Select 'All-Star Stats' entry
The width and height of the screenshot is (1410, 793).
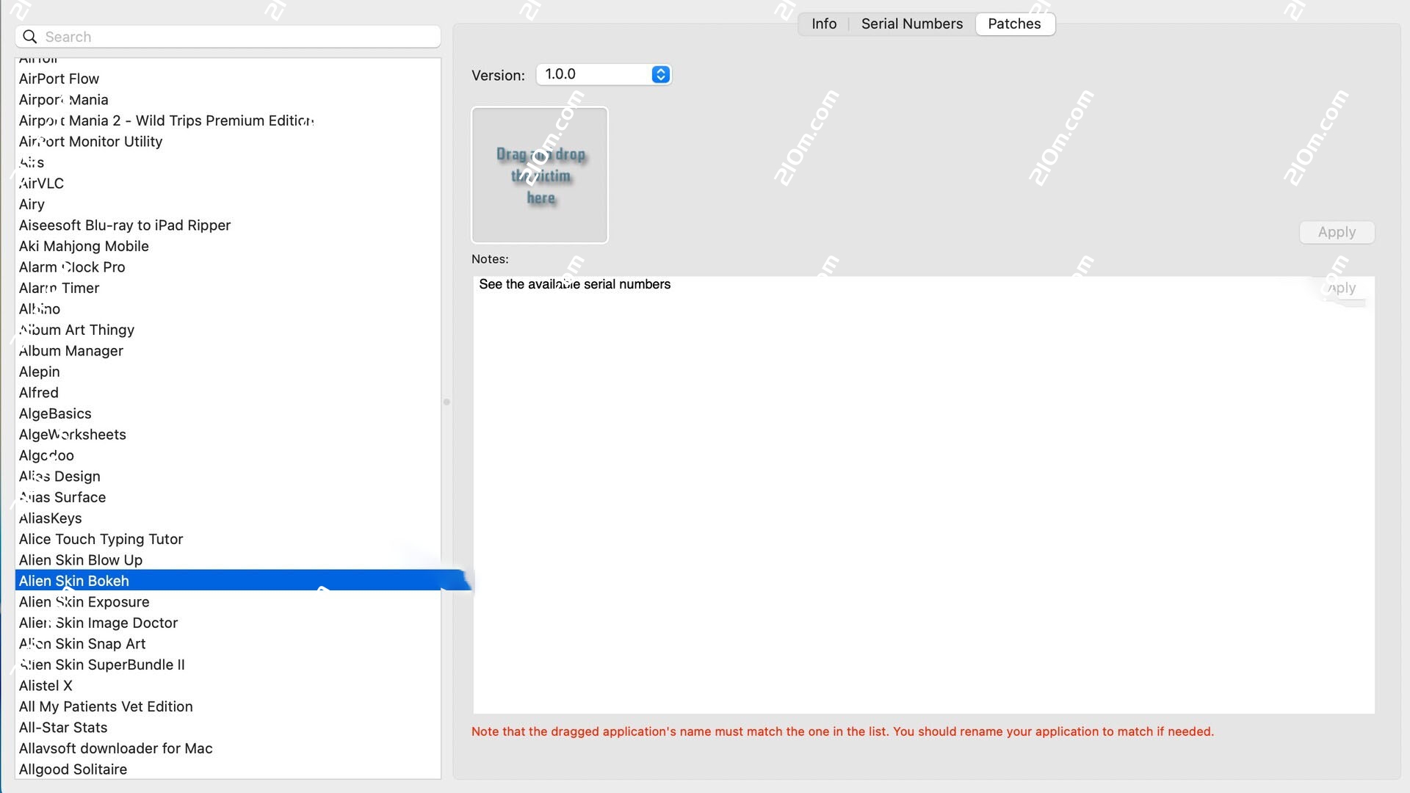pyautogui.click(x=228, y=728)
